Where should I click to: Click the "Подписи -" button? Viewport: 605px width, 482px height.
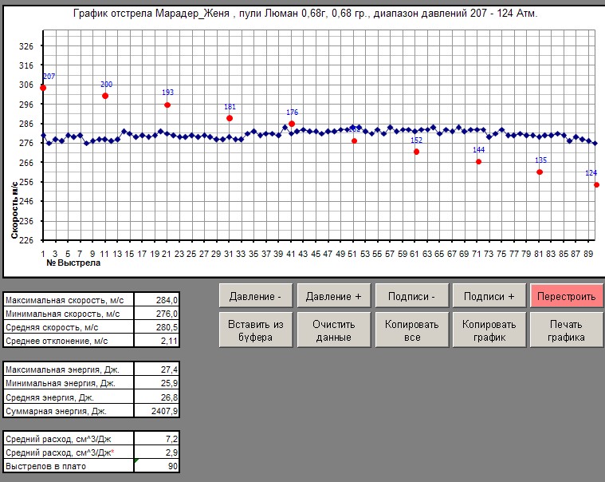[411, 296]
